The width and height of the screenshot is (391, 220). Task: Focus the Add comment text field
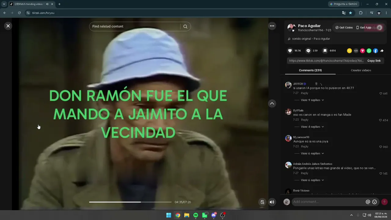[328, 202]
